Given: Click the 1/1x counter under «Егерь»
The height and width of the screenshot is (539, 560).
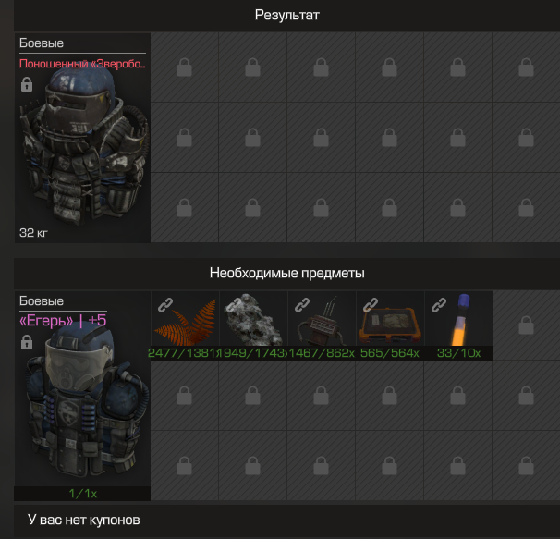Looking at the screenshot, I should coord(82,494).
